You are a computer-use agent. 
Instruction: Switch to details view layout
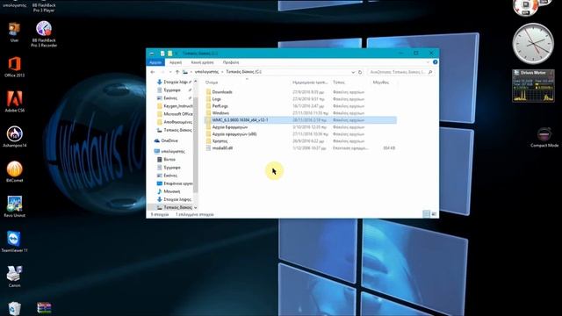[x=426, y=214]
